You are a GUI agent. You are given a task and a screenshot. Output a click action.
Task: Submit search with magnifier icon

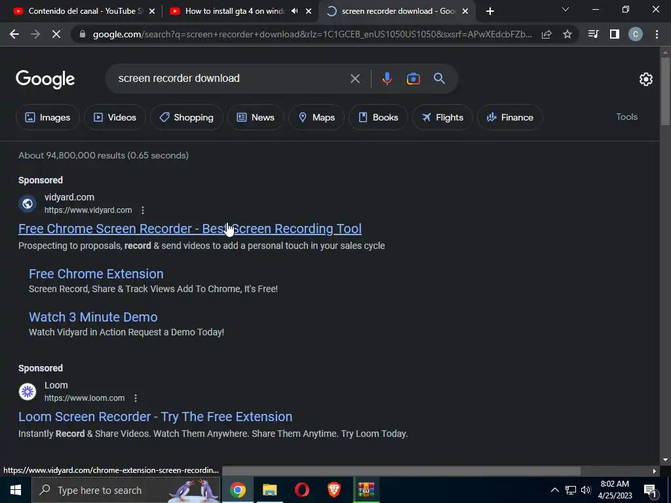[x=439, y=79]
